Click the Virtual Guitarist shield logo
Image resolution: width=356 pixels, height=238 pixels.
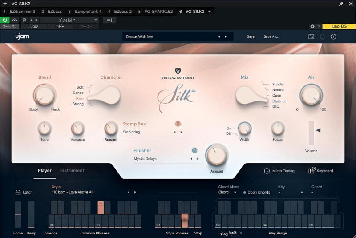pos(178,71)
